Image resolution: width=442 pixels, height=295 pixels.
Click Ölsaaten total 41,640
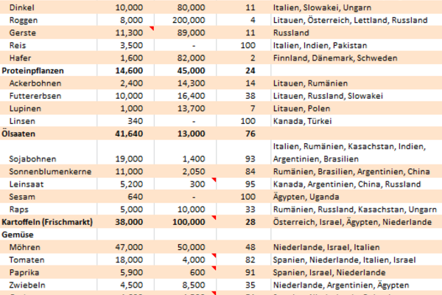tap(129, 133)
